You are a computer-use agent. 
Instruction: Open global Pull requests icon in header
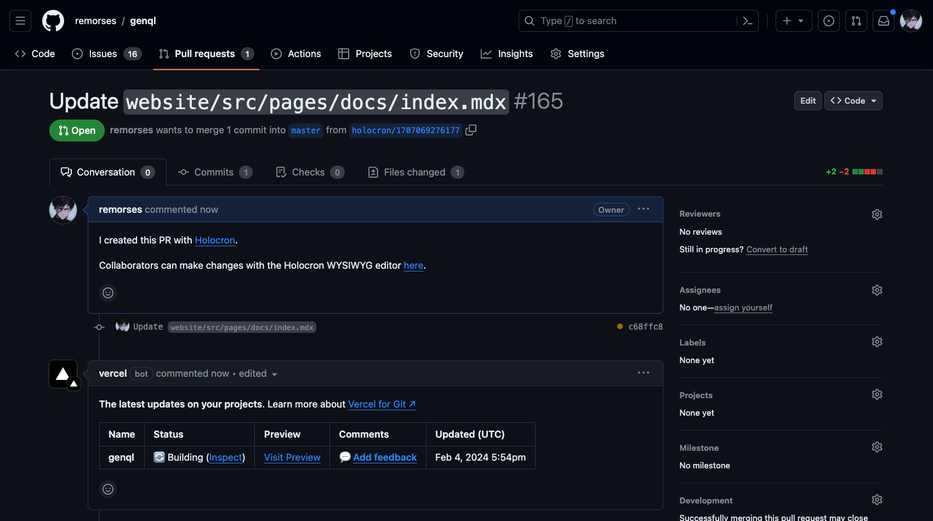(x=856, y=21)
